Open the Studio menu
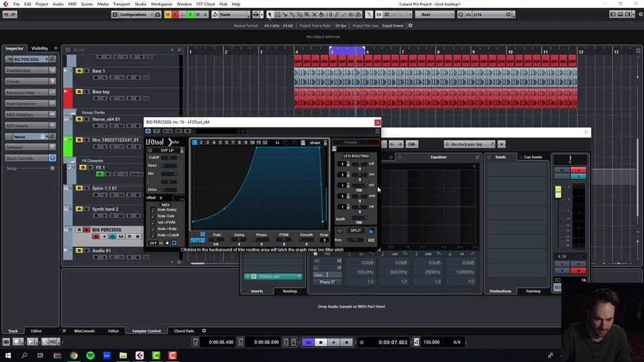The width and height of the screenshot is (644, 362). coord(140,4)
